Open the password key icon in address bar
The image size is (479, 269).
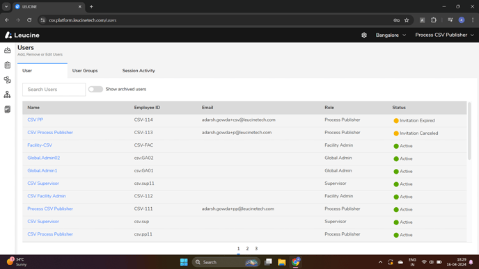coord(397,20)
